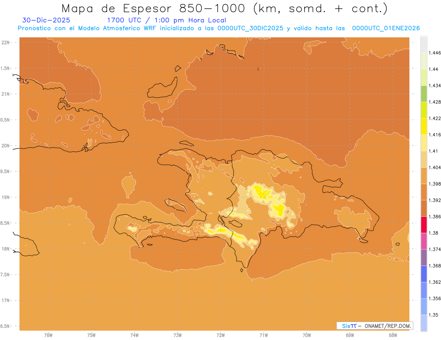Screen dimensions: 441x340
Task: Click the legend value 1.416
Action: pyautogui.click(x=435, y=135)
